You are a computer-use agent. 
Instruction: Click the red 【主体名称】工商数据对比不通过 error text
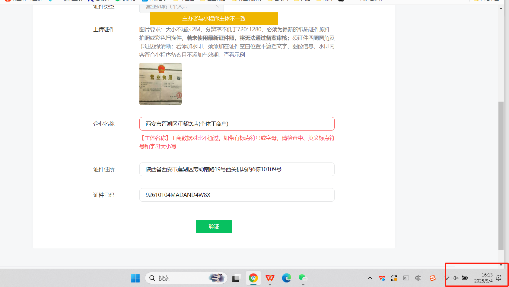tap(237, 142)
